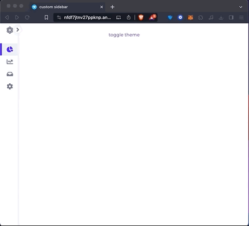Click the MetaMask fox extension
Viewport: 249px width, 226px height.
pyautogui.click(x=190, y=18)
